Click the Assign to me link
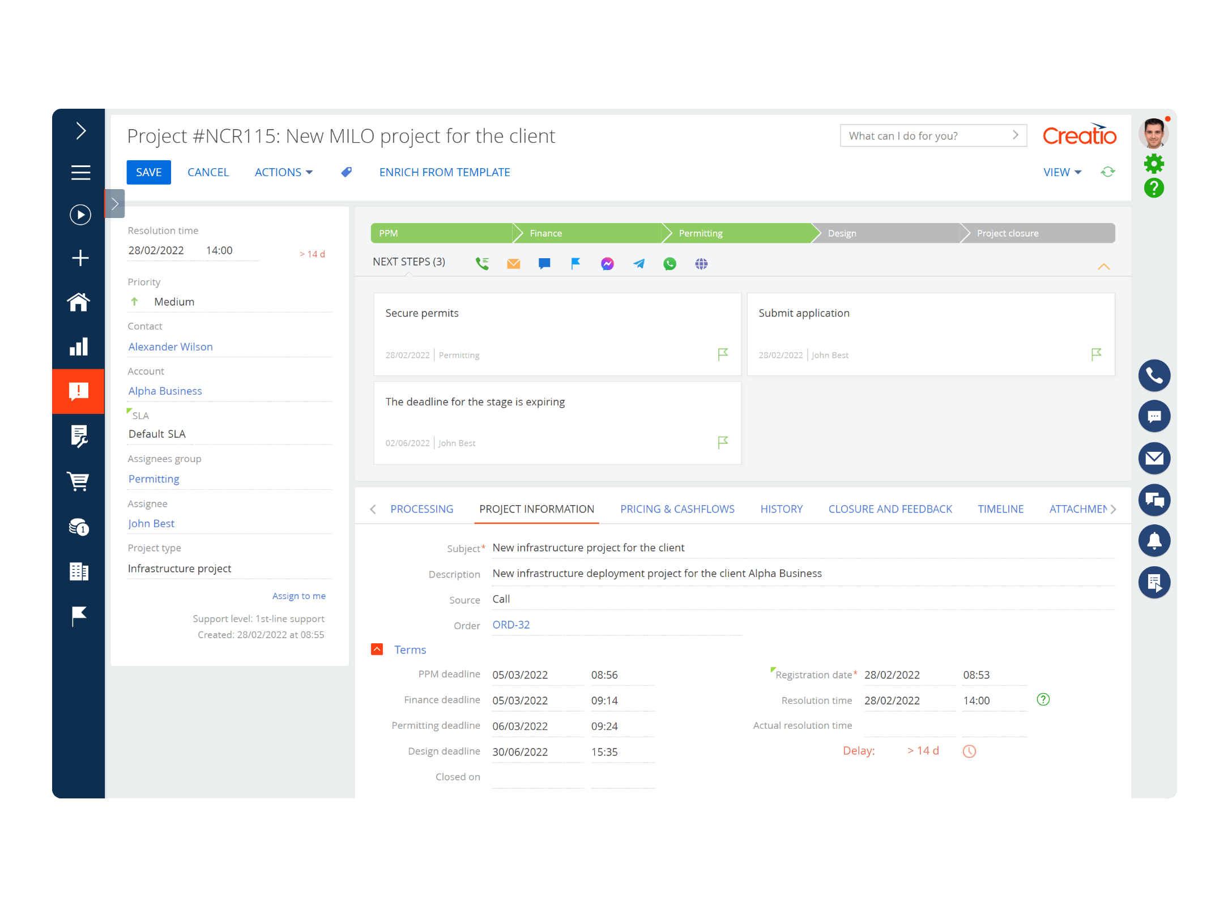Viewport: 1228px width, 906px height. click(299, 596)
